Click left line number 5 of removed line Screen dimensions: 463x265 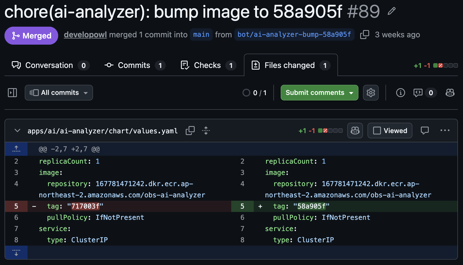(x=16, y=206)
